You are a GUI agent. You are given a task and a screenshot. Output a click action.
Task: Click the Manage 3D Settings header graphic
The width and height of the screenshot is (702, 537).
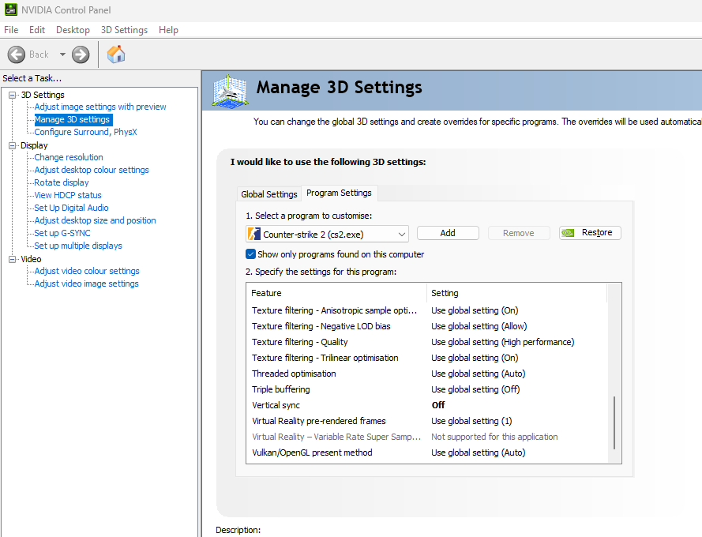point(230,91)
